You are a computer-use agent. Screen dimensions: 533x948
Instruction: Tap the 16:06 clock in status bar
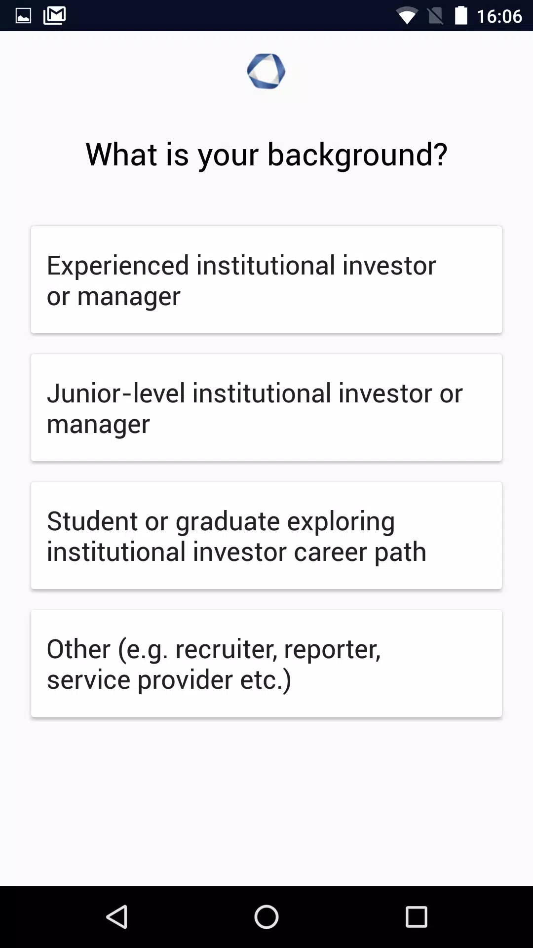pyautogui.click(x=499, y=16)
